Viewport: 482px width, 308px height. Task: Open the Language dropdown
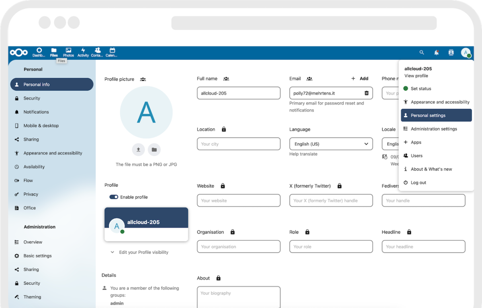point(331,144)
